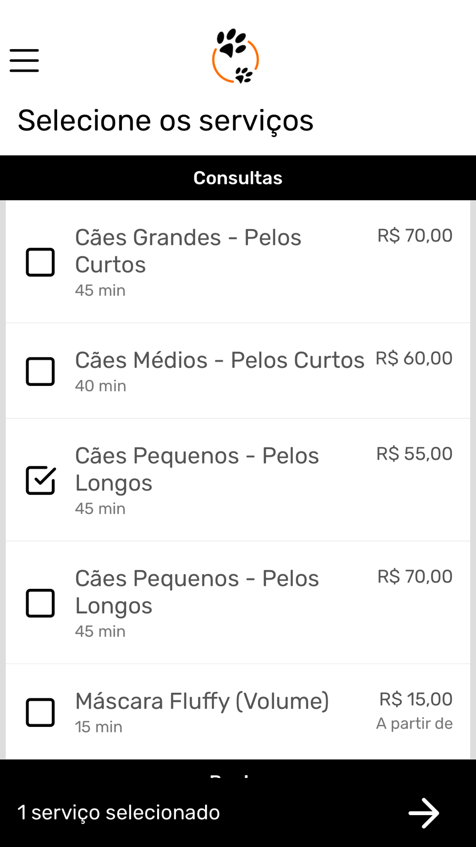Click the 40 min duration label

(x=100, y=386)
